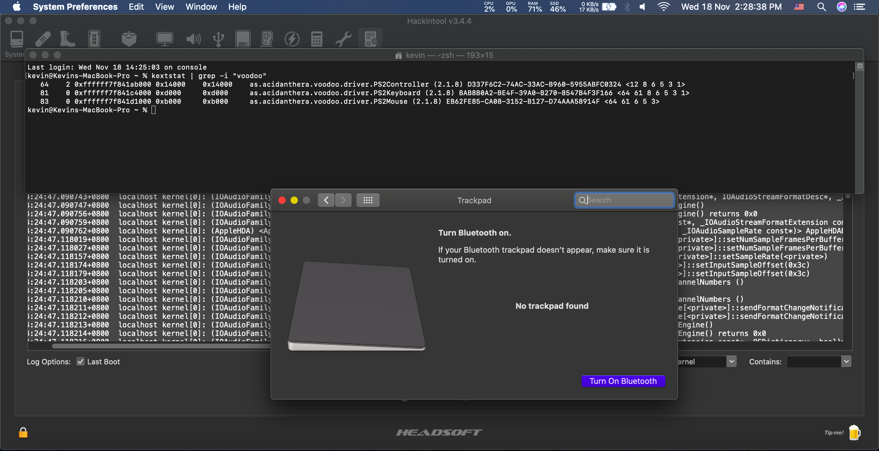Open Notification Center list icon
Screen dimensions: 879x451
(859, 7)
